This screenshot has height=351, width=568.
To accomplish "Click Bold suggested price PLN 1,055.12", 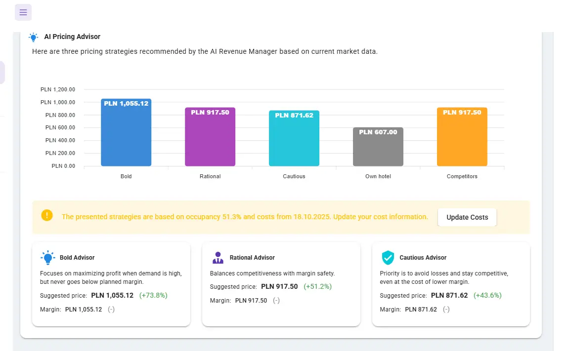I will [112, 296].
